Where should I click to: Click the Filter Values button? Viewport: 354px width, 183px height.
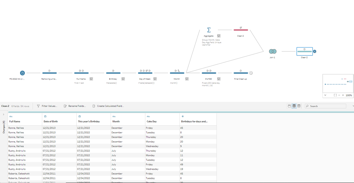[47, 106]
